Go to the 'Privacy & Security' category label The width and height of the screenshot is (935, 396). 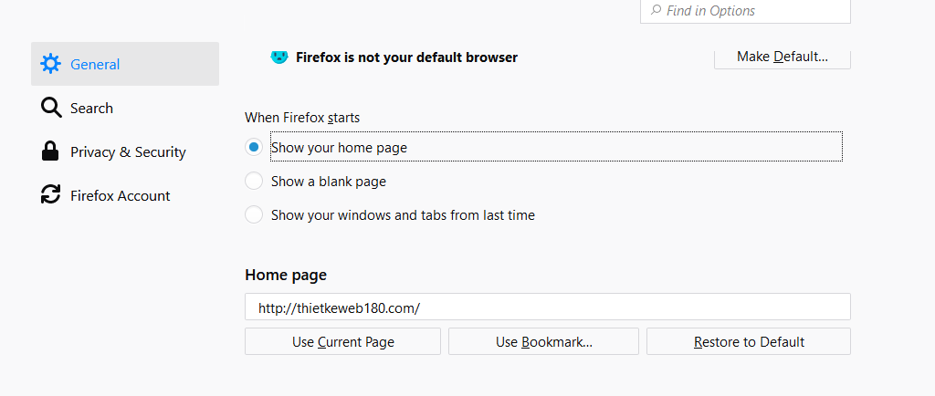point(128,151)
